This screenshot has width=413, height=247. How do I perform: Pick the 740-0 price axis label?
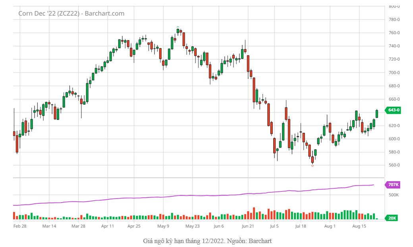[394, 46]
